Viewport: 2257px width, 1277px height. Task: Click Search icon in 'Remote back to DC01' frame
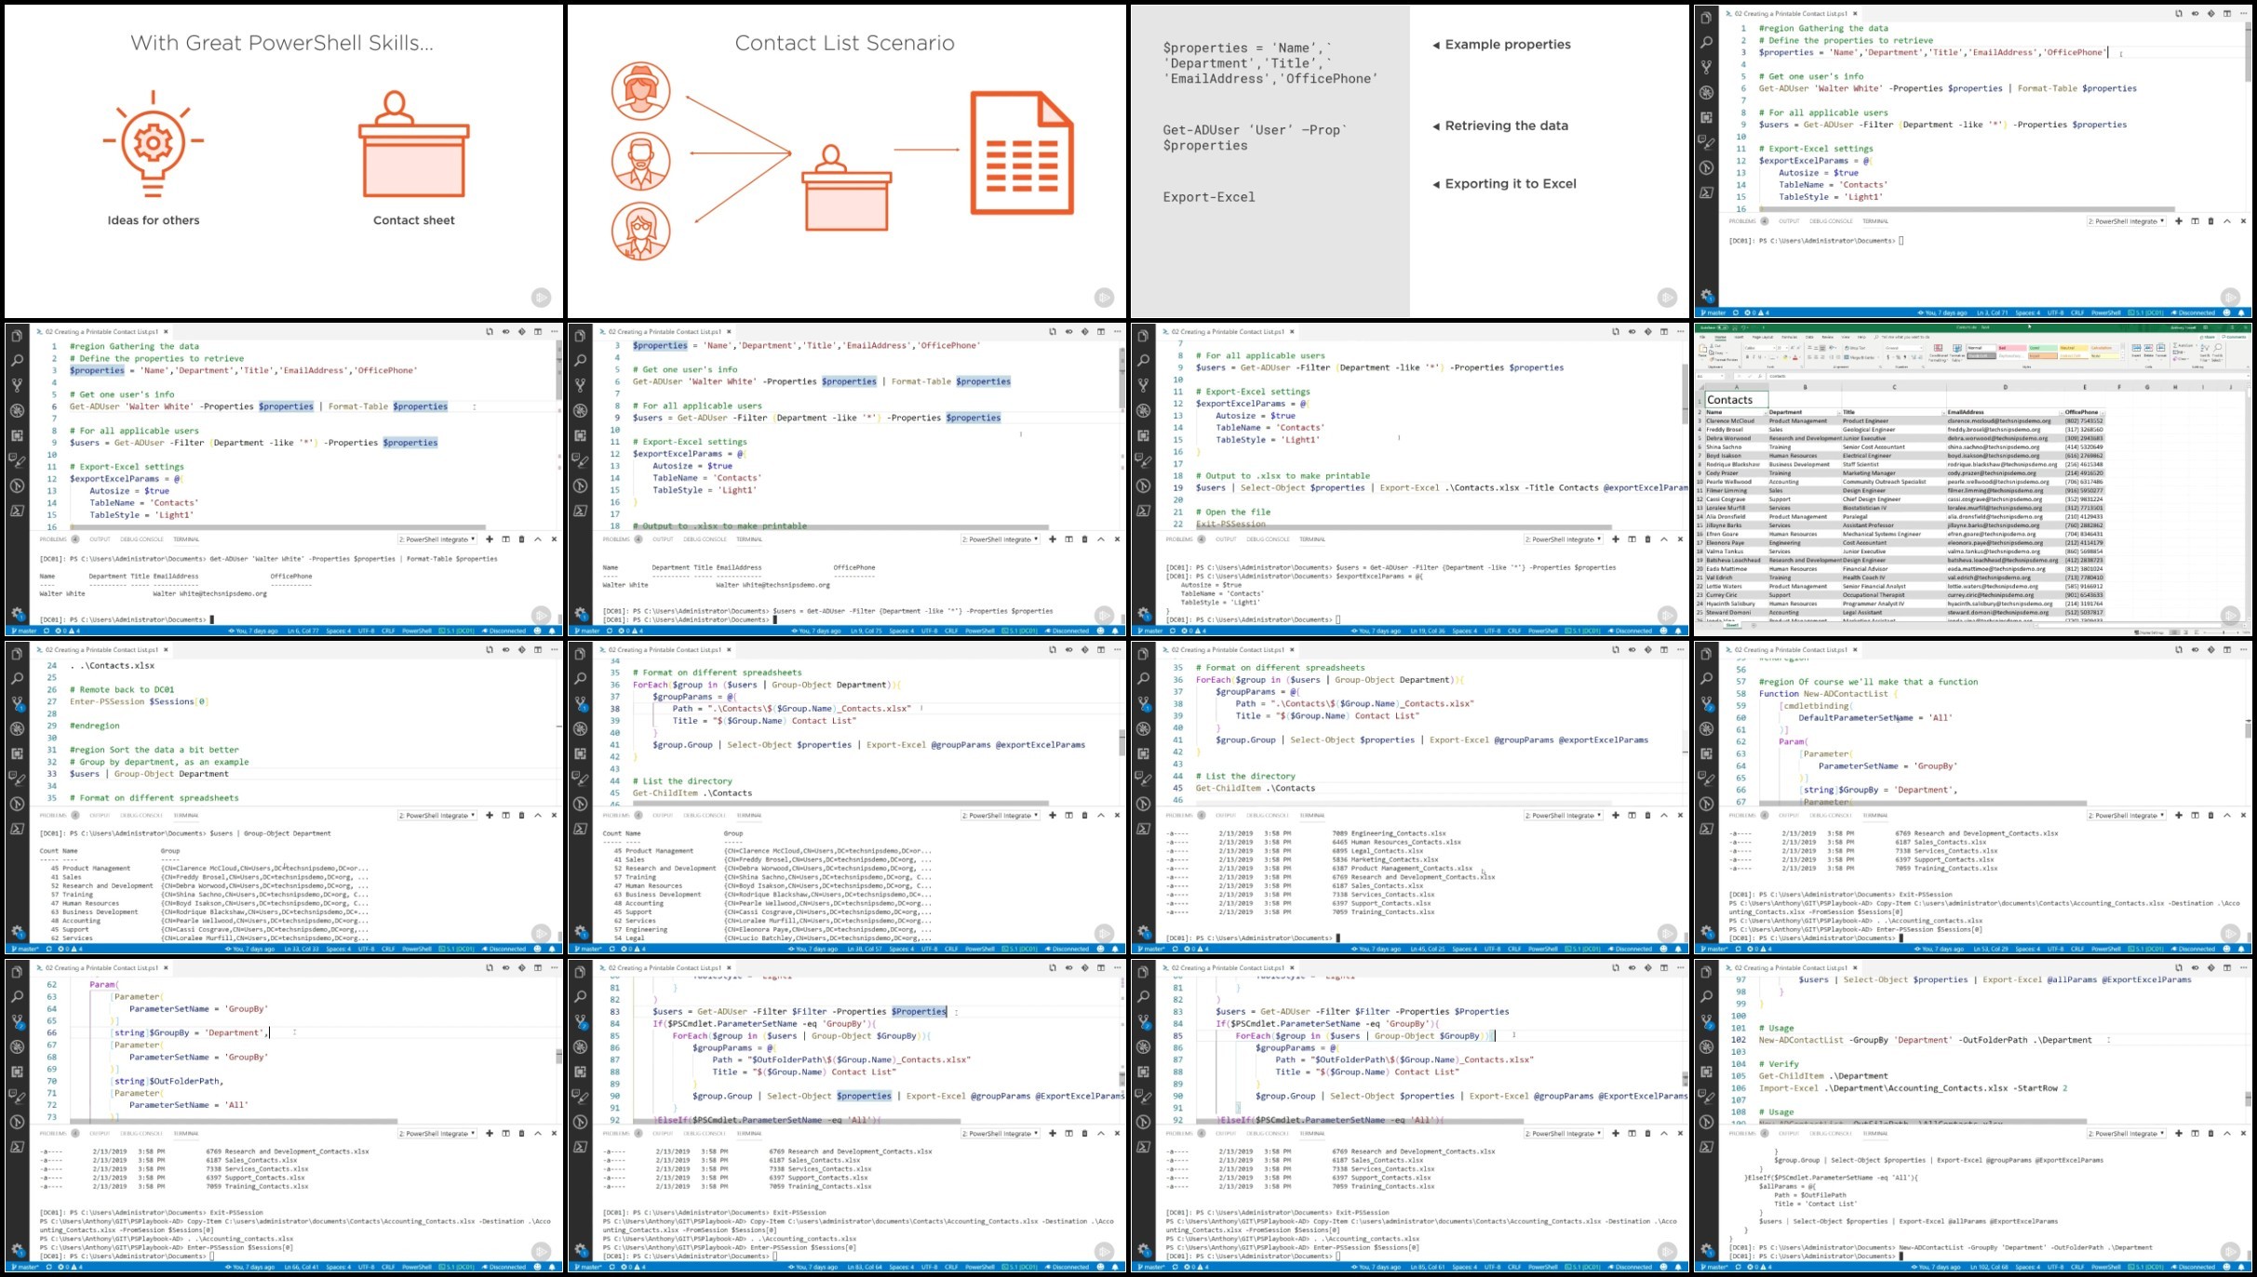point(17,679)
